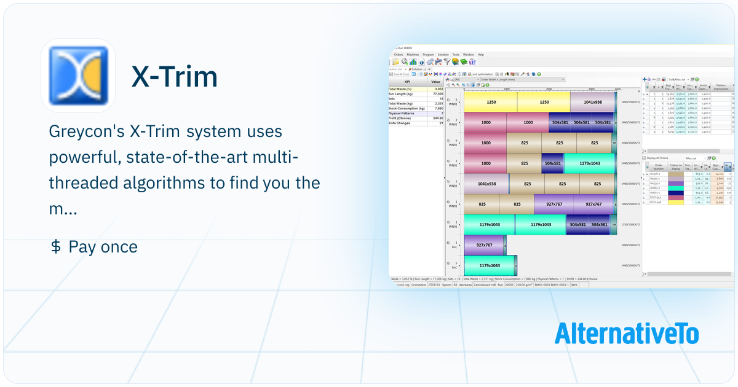Expand pattern 1 arrow at WN01
Image resolution: width=738 pixels, height=387 pixels.
[459, 102]
